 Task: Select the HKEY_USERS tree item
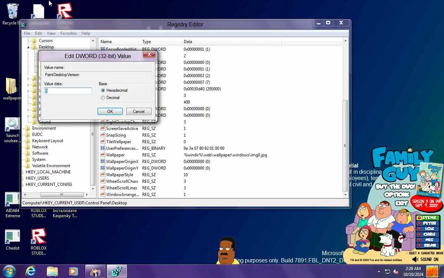pos(37,178)
